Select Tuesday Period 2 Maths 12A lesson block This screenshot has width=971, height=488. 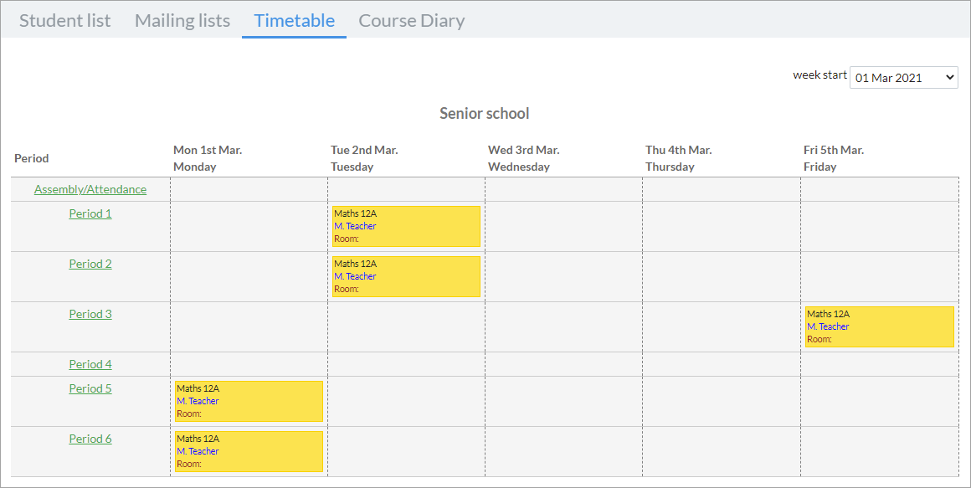(x=406, y=276)
